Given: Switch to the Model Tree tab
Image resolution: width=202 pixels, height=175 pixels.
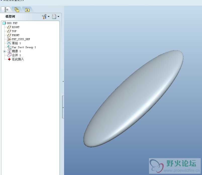Looking at the screenshot, I should [x=6, y=10].
